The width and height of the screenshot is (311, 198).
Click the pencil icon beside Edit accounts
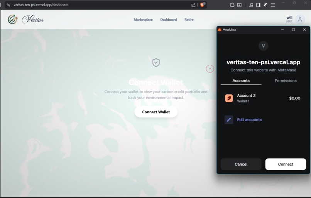point(229,119)
